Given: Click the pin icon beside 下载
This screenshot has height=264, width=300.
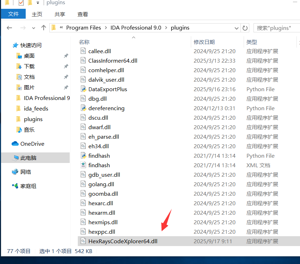Looking at the screenshot, I should pyautogui.click(x=66, y=67).
